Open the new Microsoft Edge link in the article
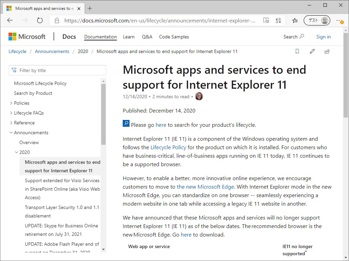349x261 pixels. pos(205,187)
